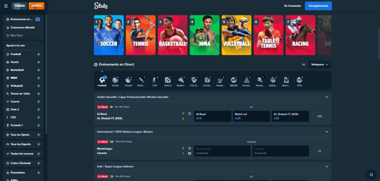Open Mes Paris in sidebar
Image resolution: width=380 pixels, height=181 pixels.
coord(23,35)
